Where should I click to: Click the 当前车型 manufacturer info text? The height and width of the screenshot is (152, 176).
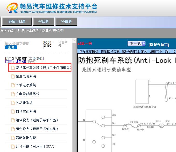(32, 30)
